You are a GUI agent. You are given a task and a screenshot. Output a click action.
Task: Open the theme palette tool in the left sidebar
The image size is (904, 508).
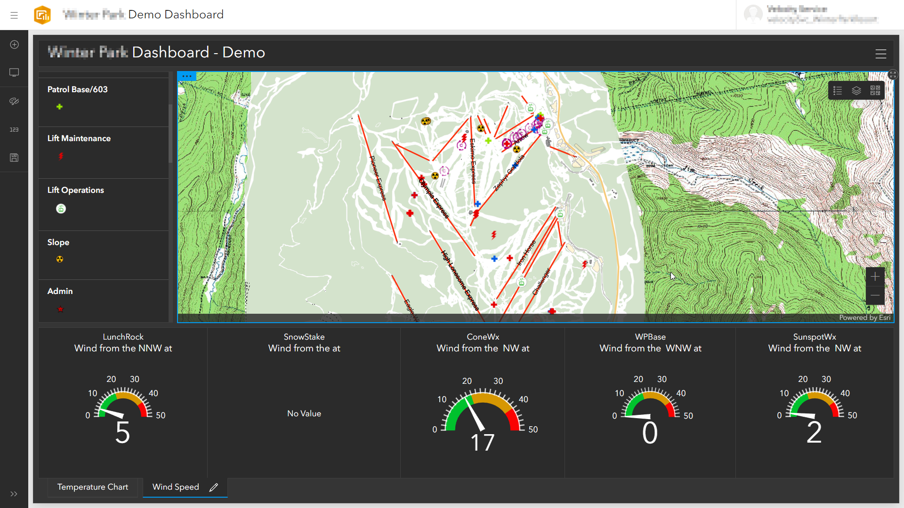pyautogui.click(x=14, y=101)
